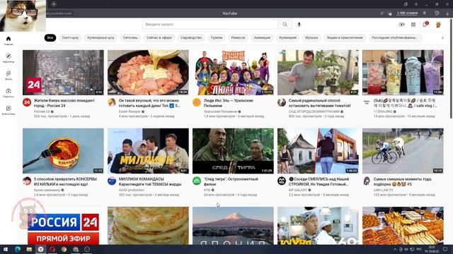
Task: Open the cafe vlog drinks video thumbnail
Action: [x=403, y=73]
